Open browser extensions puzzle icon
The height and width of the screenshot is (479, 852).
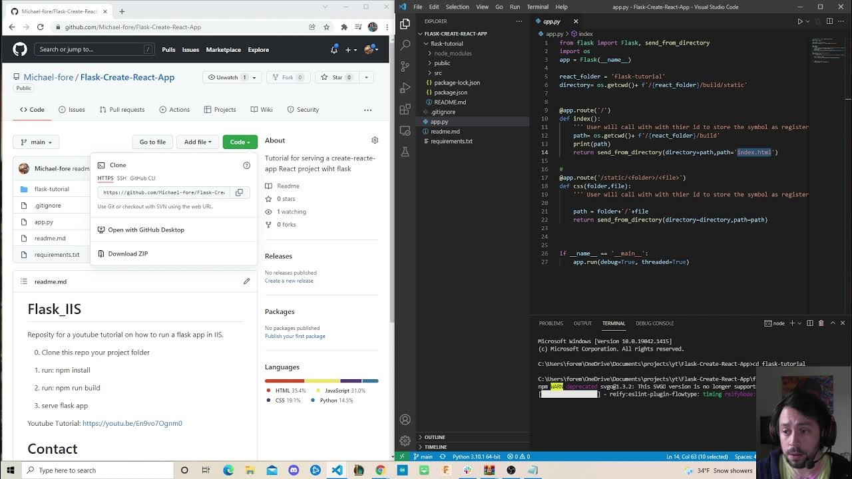point(344,27)
